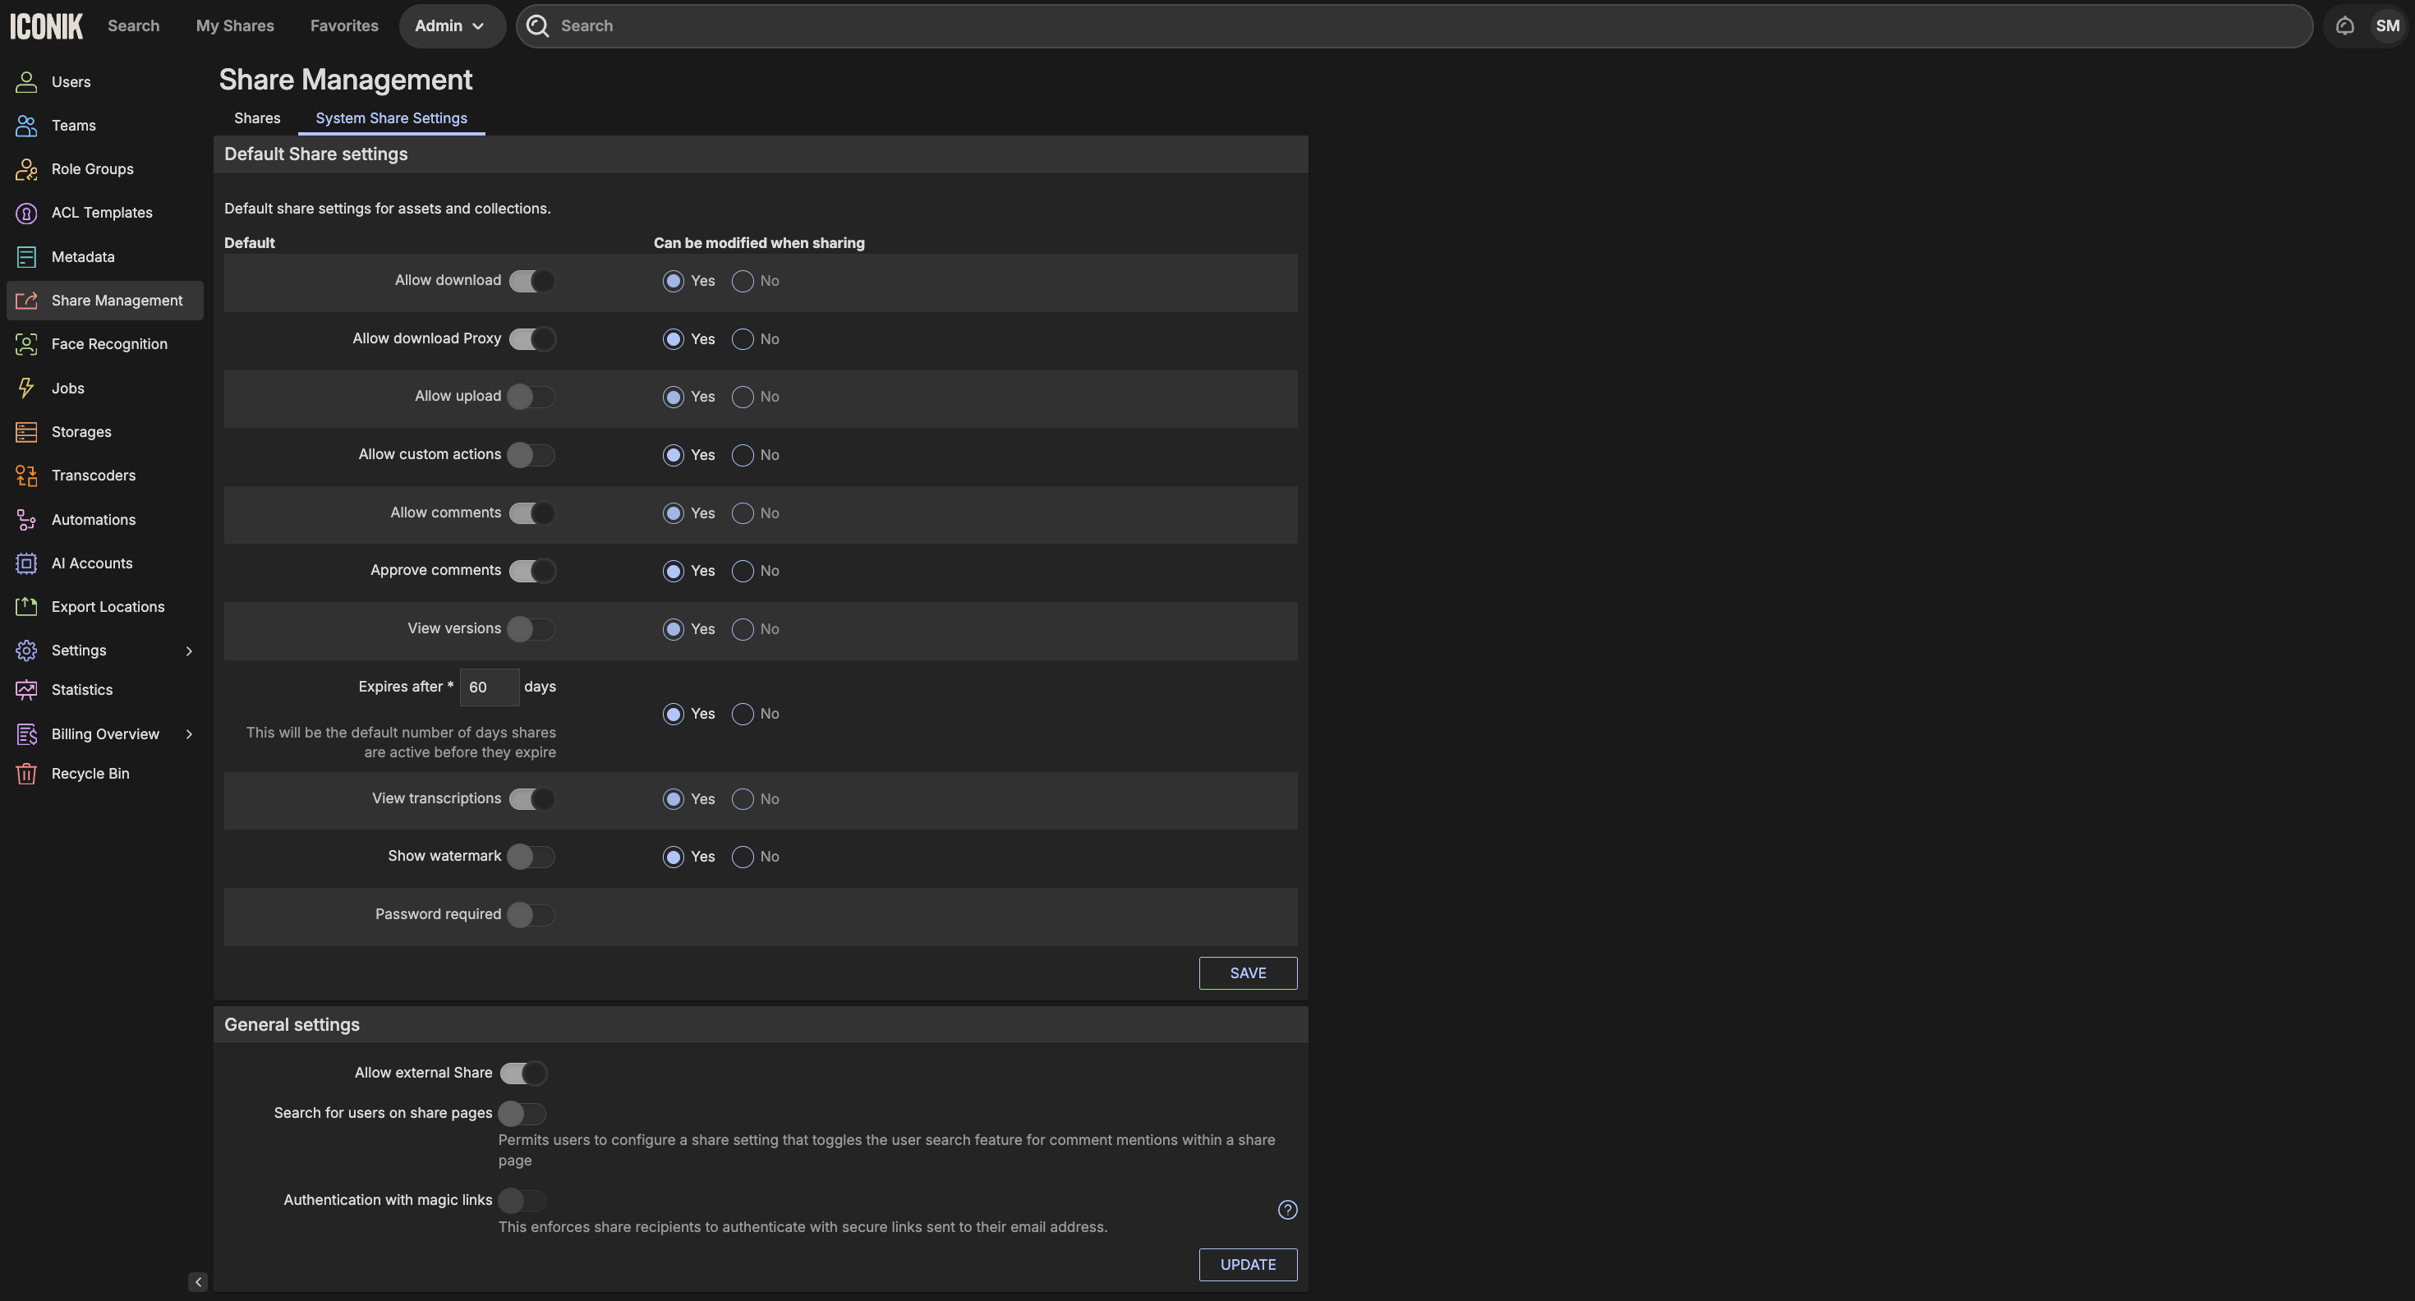Expand the Billing Overview chevron

pos(188,734)
